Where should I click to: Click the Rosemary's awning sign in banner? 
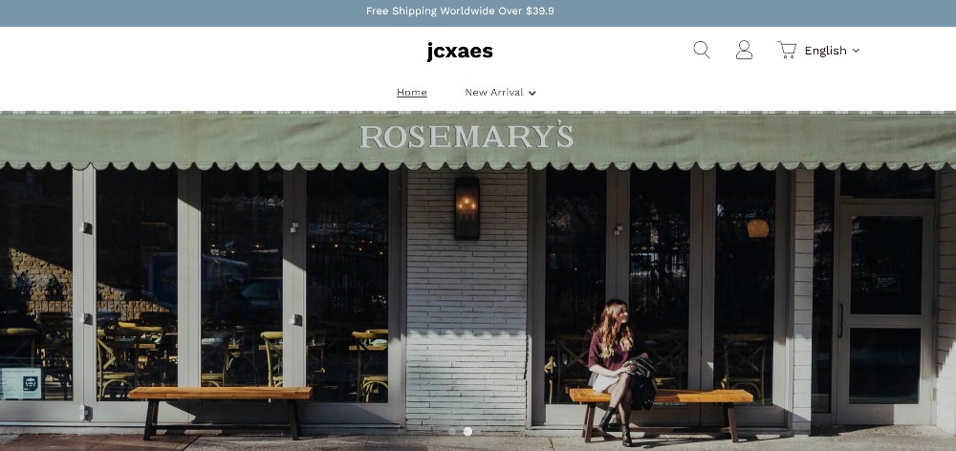tap(467, 137)
